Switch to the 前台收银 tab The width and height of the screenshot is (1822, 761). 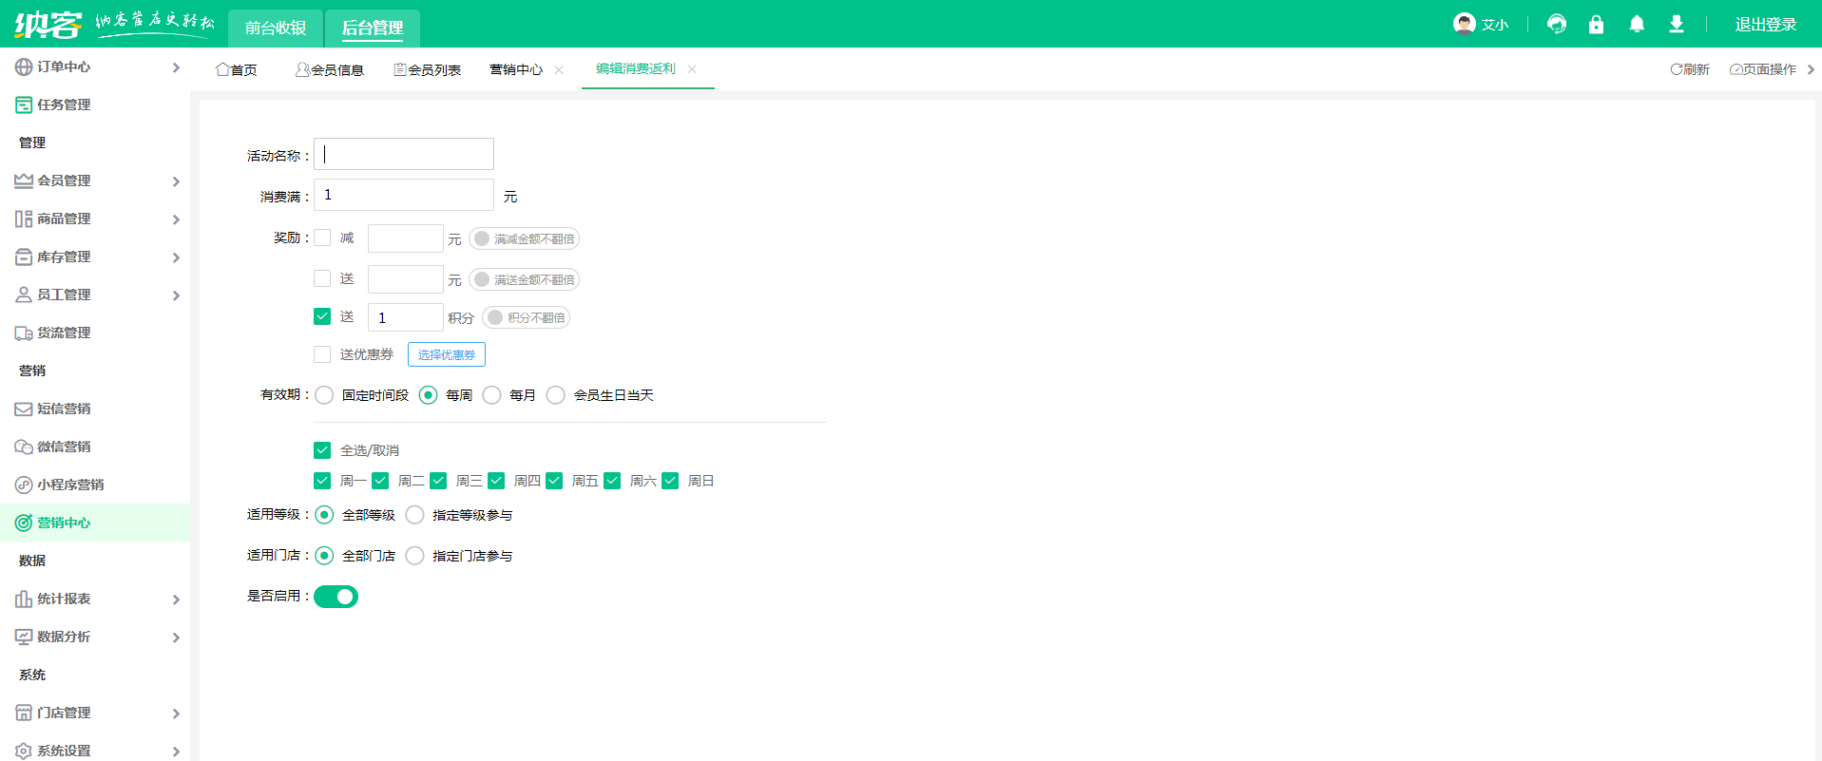point(276,28)
